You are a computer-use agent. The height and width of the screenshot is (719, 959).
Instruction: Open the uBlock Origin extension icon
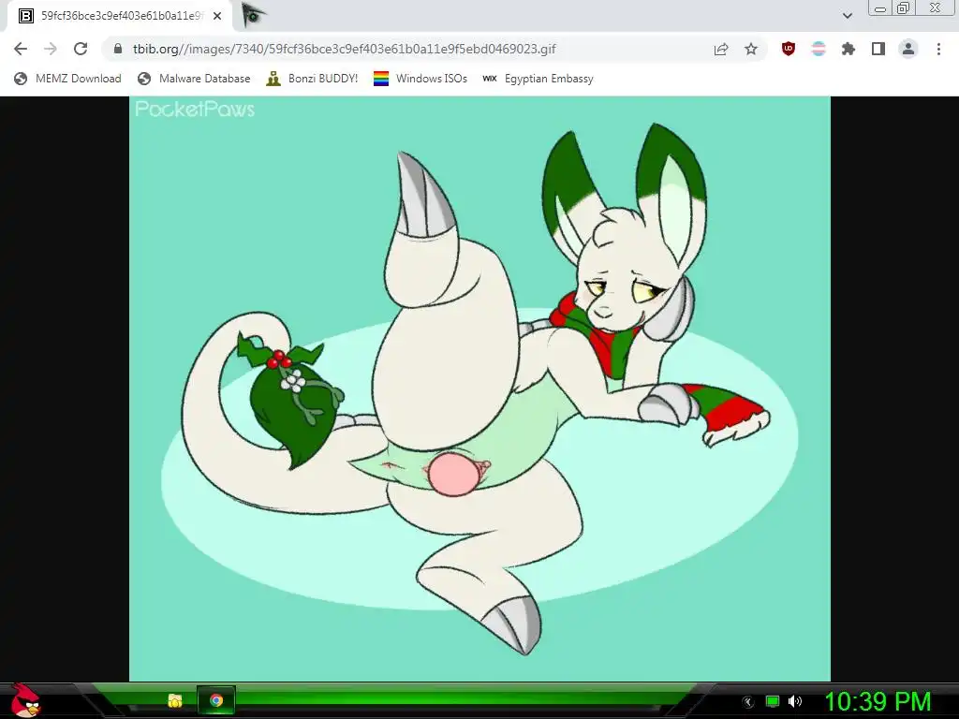point(789,49)
